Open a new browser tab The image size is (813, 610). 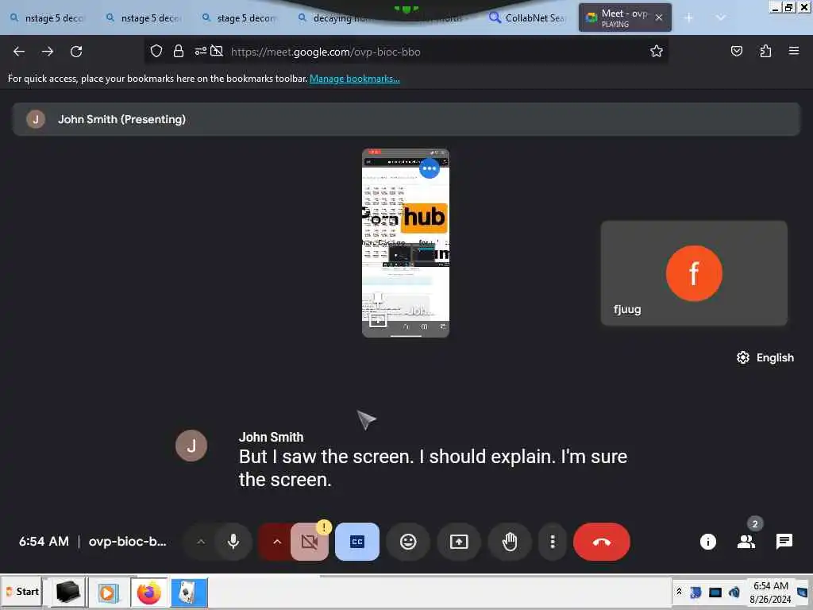pyautogui.click(x=688, y=18)
